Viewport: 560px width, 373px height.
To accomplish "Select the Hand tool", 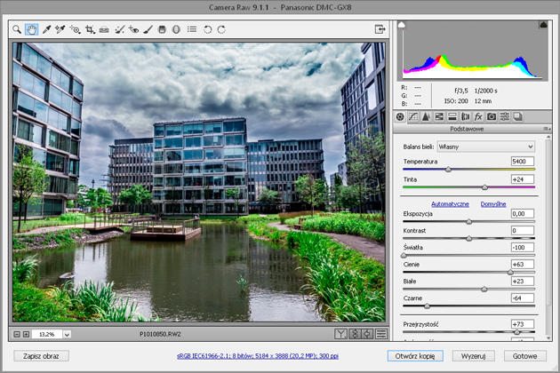I will tap(31, 29).
